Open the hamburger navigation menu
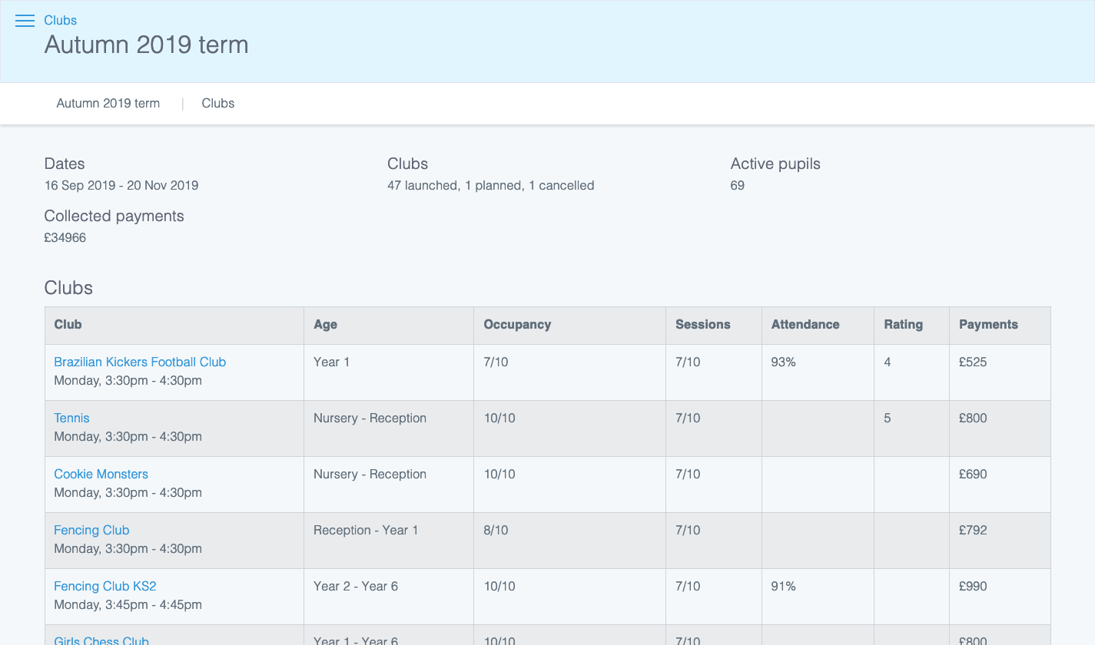 point(25,21)
